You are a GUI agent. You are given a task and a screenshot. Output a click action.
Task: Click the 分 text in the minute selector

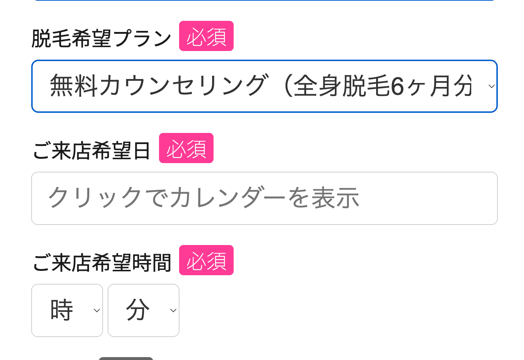[138, 310]
